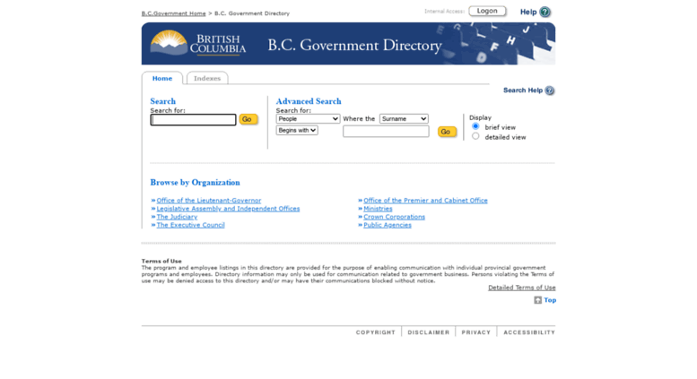This screenshot has width=697, height=379.
Task: Click Go button for Advanced Search
Action: pyautogui.click(x=447, y=132)
